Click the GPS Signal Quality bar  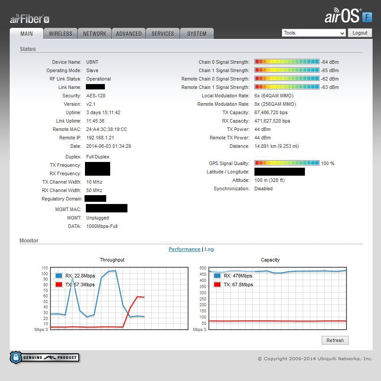coord(287,163)
